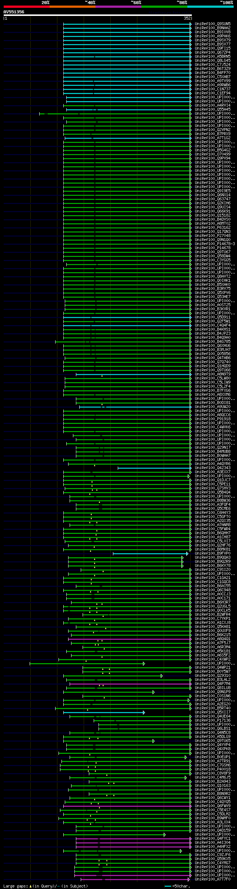Select the UniRef100_A4HFX2 label

pos(213,847)
